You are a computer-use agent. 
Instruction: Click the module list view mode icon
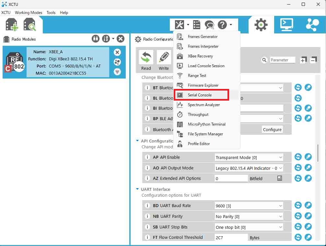96,39
